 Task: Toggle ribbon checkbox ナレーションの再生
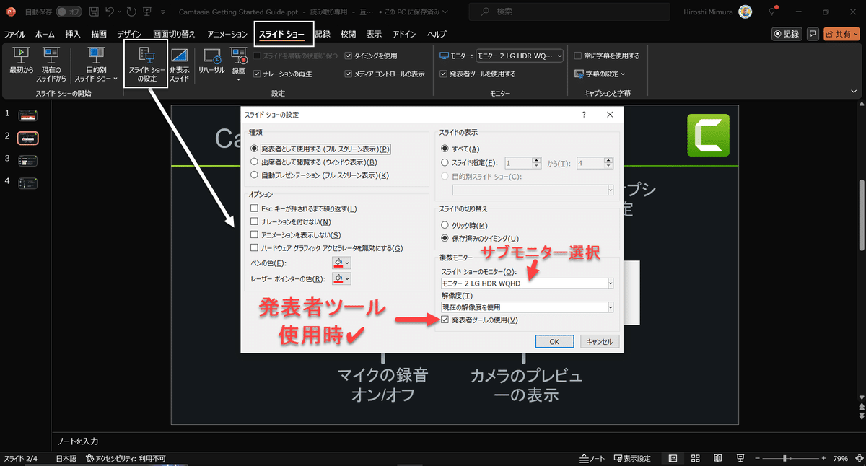point(258,74)
